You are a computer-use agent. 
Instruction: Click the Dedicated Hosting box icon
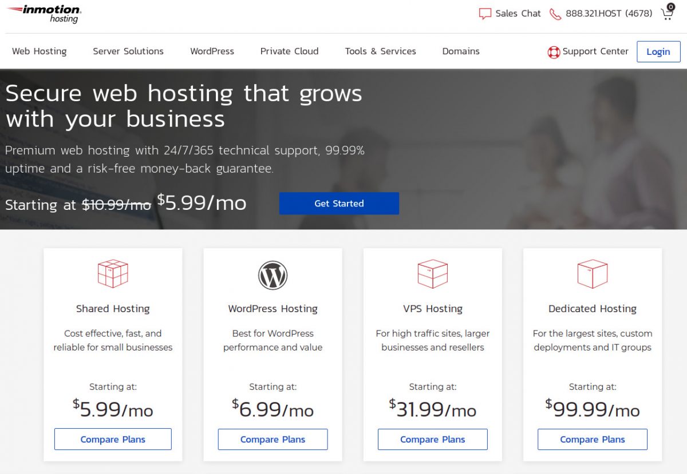pos(592,273)
